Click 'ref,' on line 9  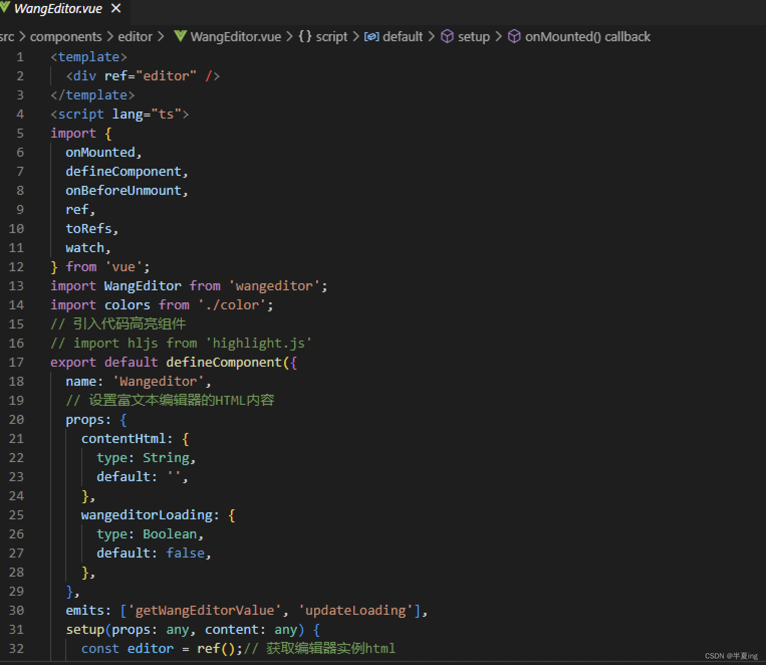[x=80, y=209]
